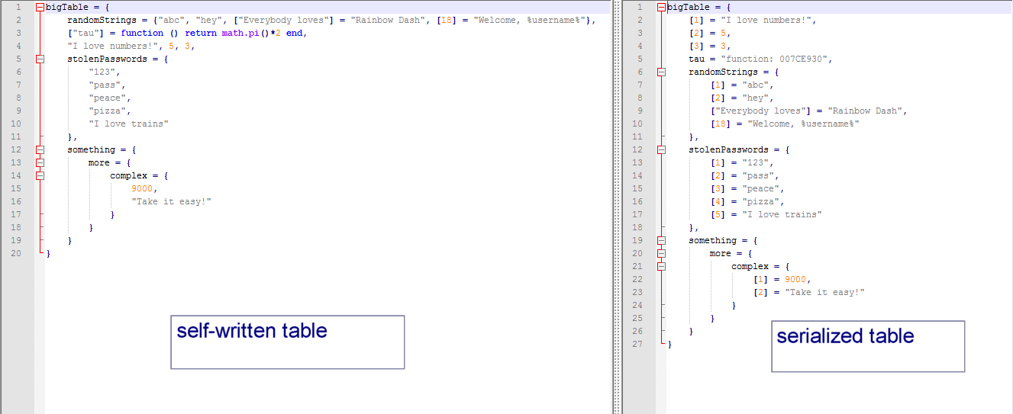Click the [3] = 3 line
Viewport: 1013px width, 414px height.
pos(710,46)
